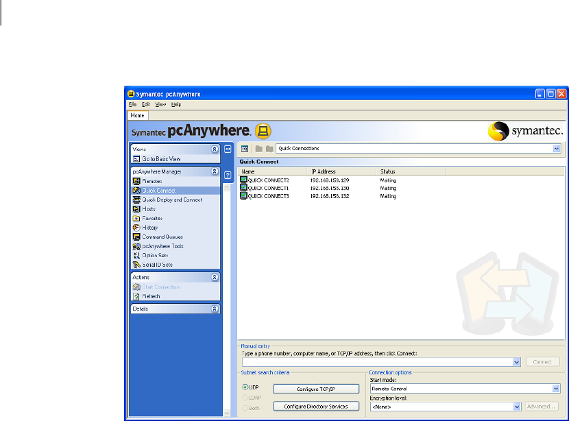Select the Home tab
Screen dimensions: 569x421
tap(138, 115)
